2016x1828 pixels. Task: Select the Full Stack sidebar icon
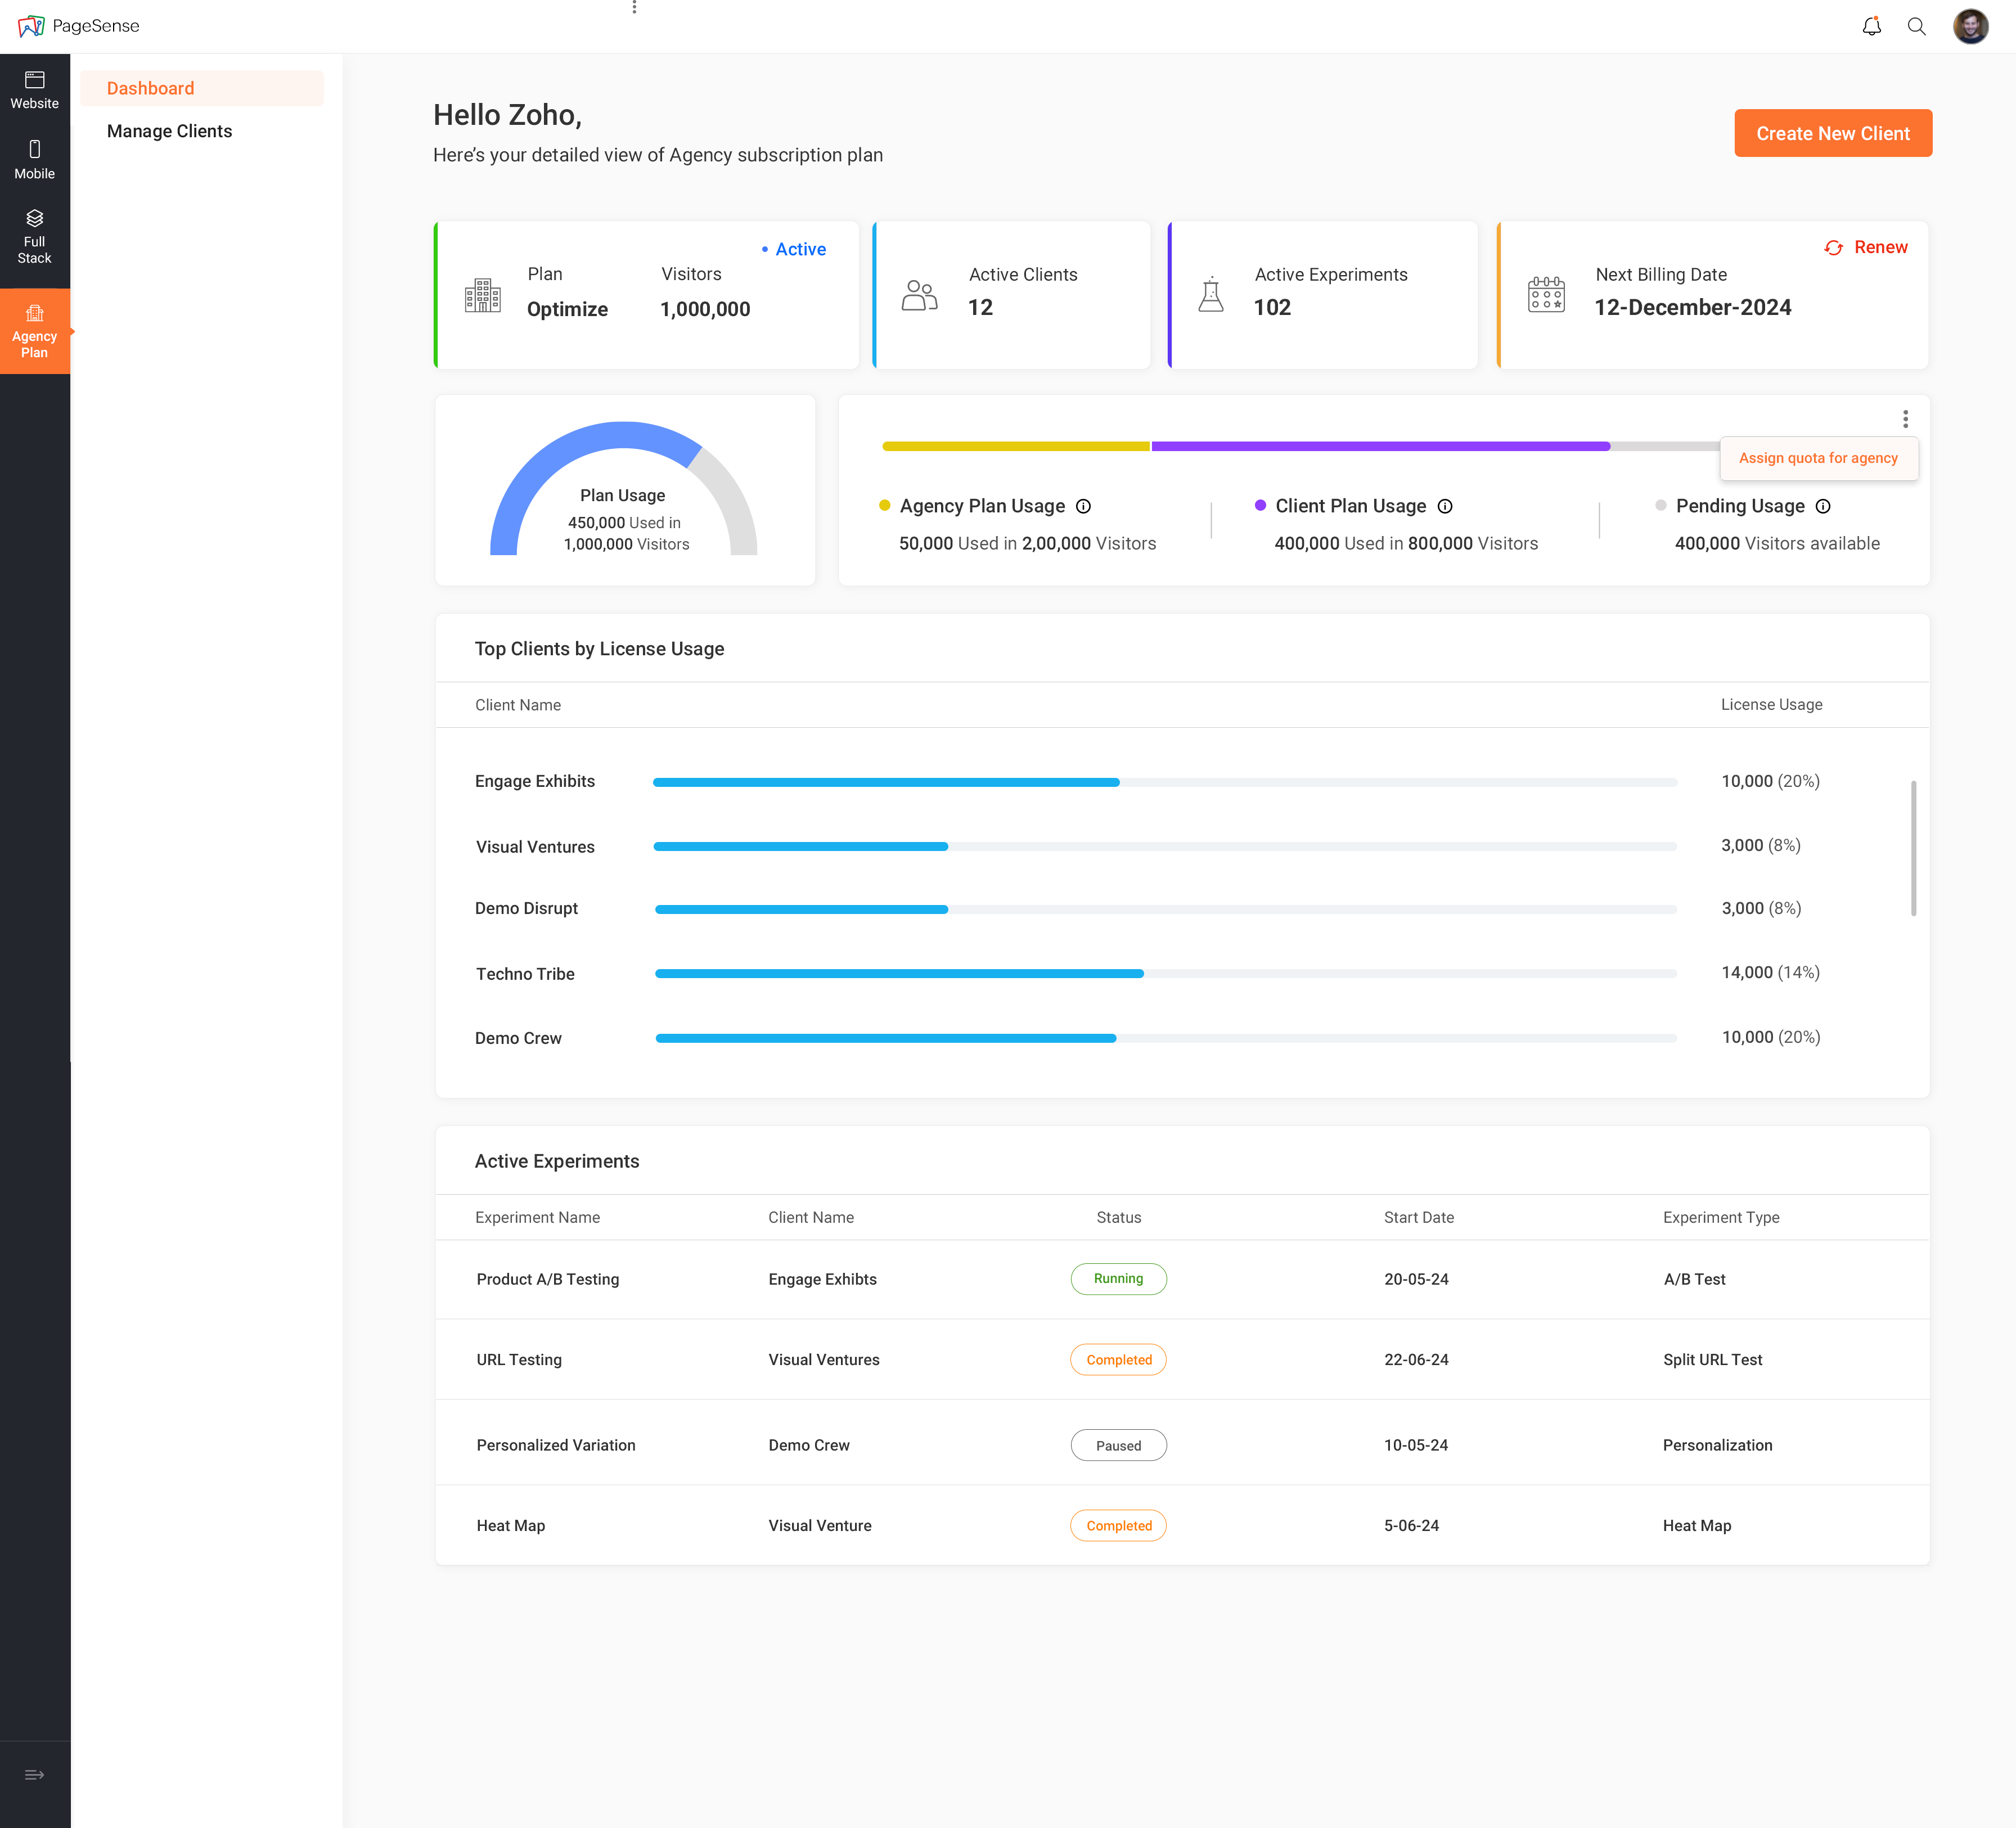point(35,236)
